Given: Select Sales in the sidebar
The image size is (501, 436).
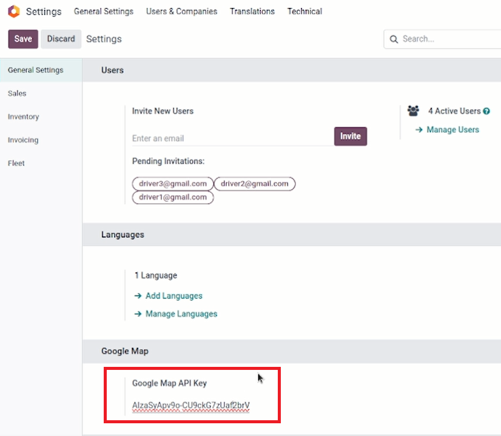Looking at the screenshot, I should coord(41,93).
